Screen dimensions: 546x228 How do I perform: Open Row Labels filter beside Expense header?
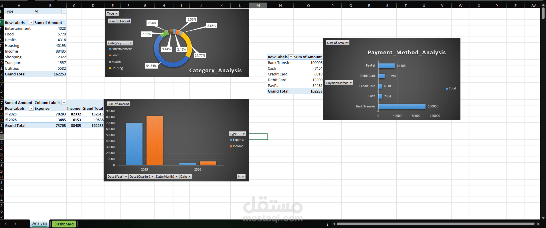click(31, 108)
